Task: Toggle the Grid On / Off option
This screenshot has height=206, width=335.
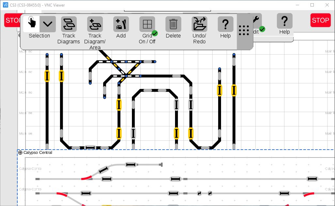Action: tap(147, 24)
